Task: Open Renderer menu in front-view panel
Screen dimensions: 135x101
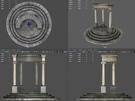Action: tap(13, 50)
